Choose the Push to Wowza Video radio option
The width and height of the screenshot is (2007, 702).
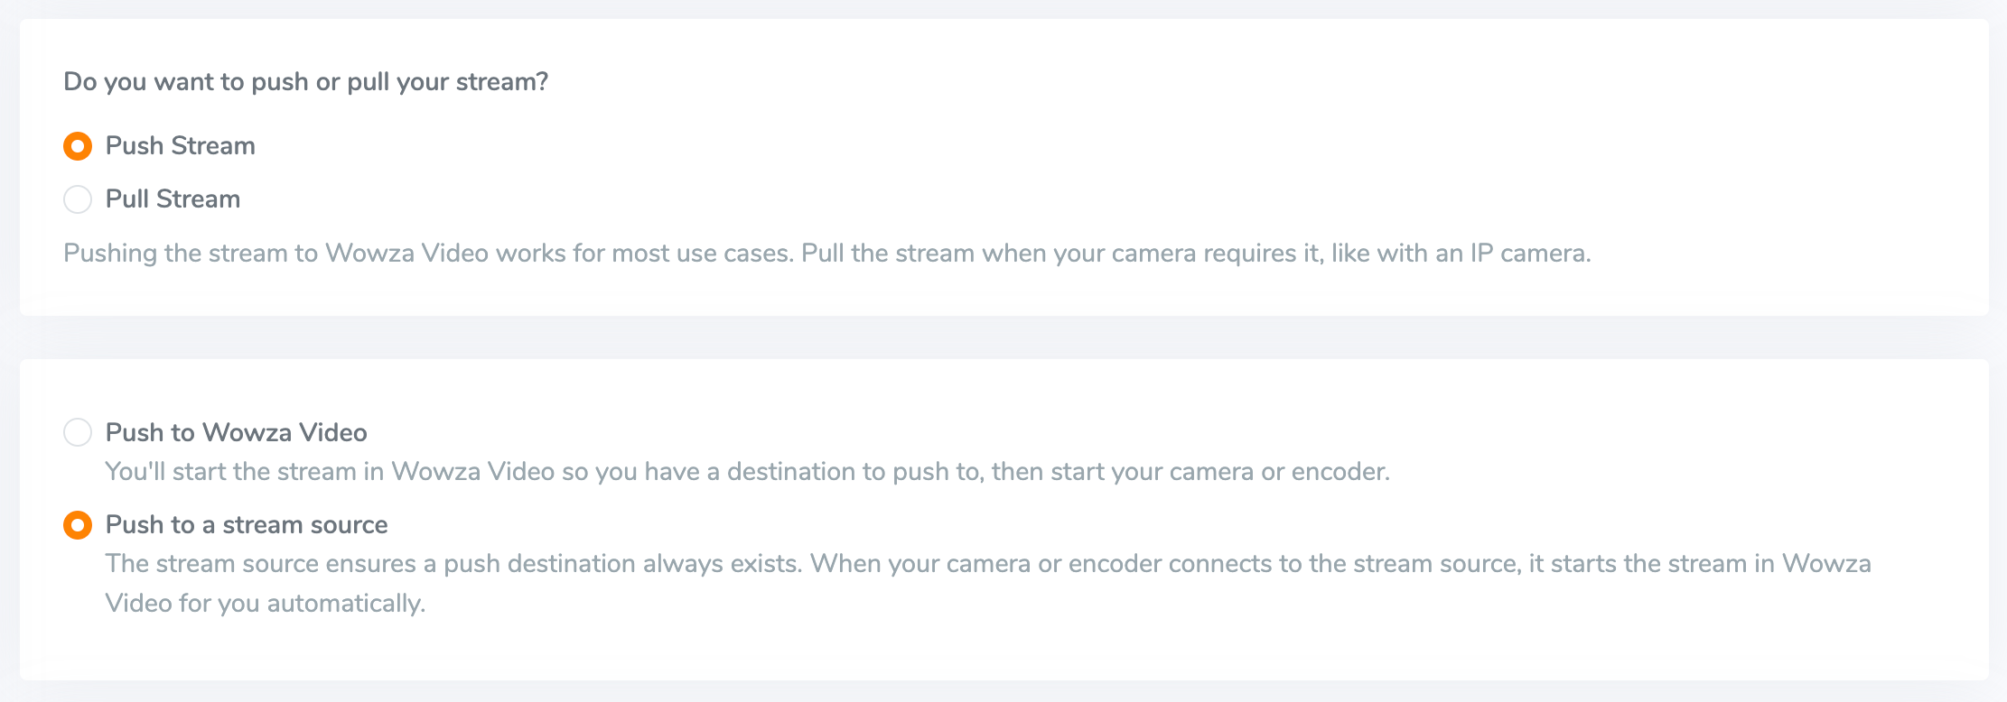[78, 432]
